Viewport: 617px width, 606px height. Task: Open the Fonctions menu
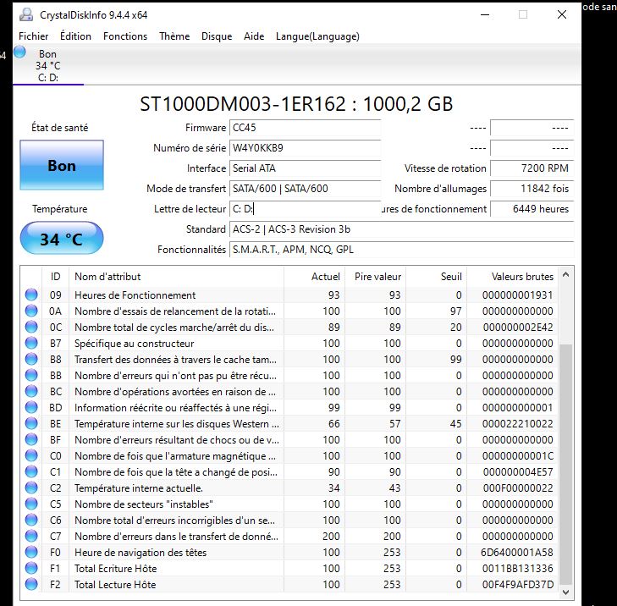125,36
